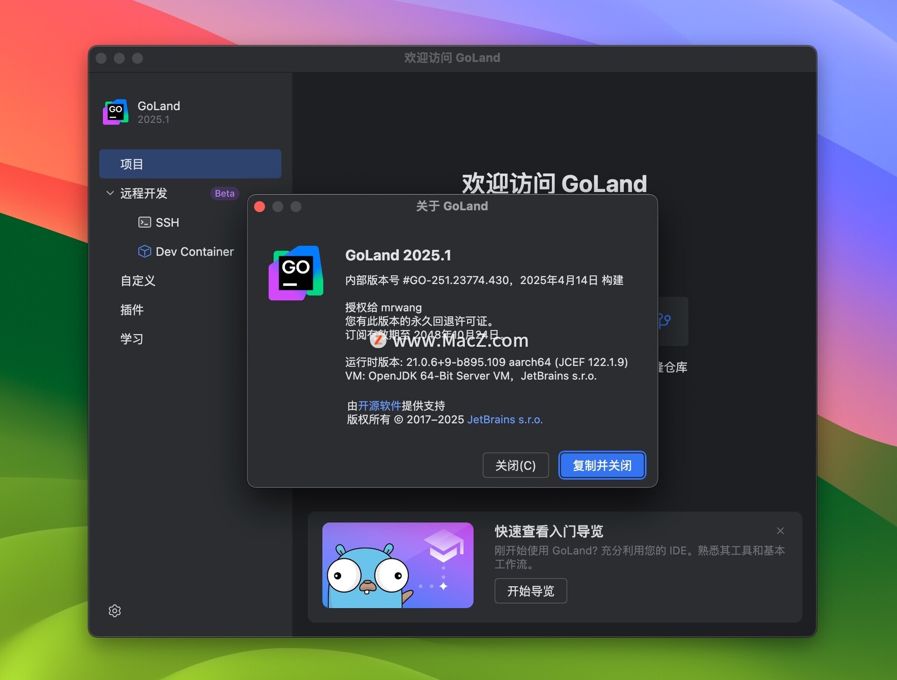Close the About GoLand dialog with red button

tap(260, 206)
